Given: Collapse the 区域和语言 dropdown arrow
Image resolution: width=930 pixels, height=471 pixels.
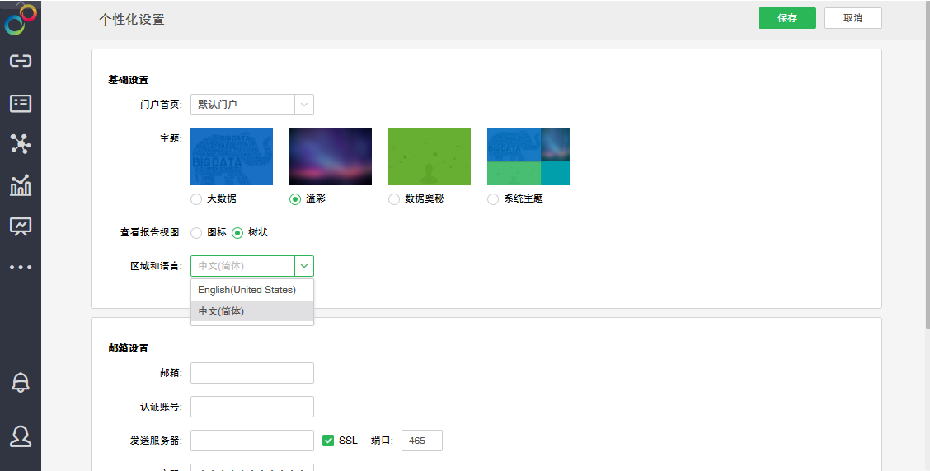Looking at the screenshot, I should click(304, 266).
